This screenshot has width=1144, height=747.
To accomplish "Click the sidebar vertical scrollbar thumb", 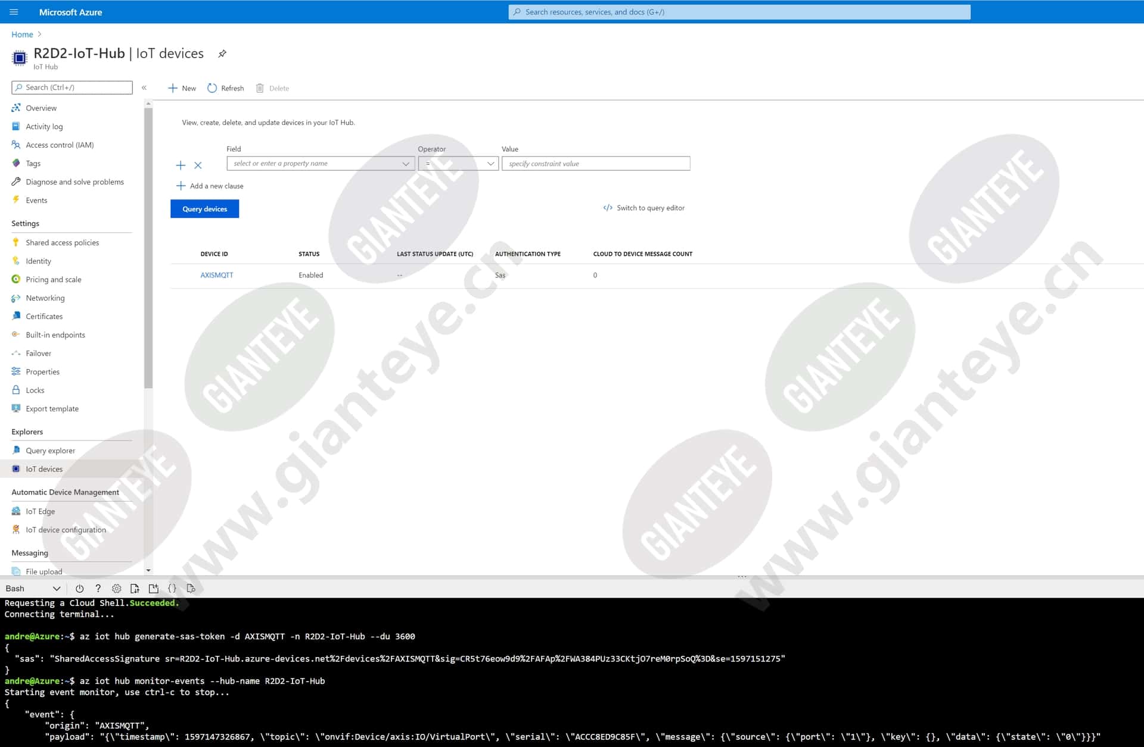I will coord(148,247).
